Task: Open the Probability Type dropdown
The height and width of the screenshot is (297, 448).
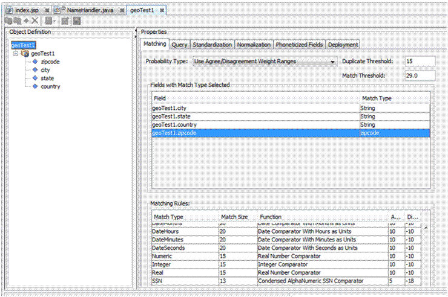Action: [x=265, y=61]
